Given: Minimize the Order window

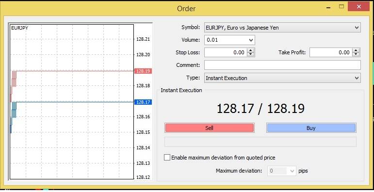Looking at the screenshot, I should point(329,7).
